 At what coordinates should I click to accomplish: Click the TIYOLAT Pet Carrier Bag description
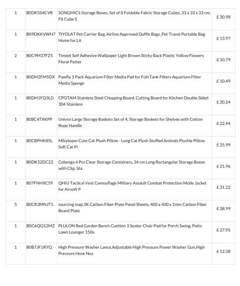(131, 37)
